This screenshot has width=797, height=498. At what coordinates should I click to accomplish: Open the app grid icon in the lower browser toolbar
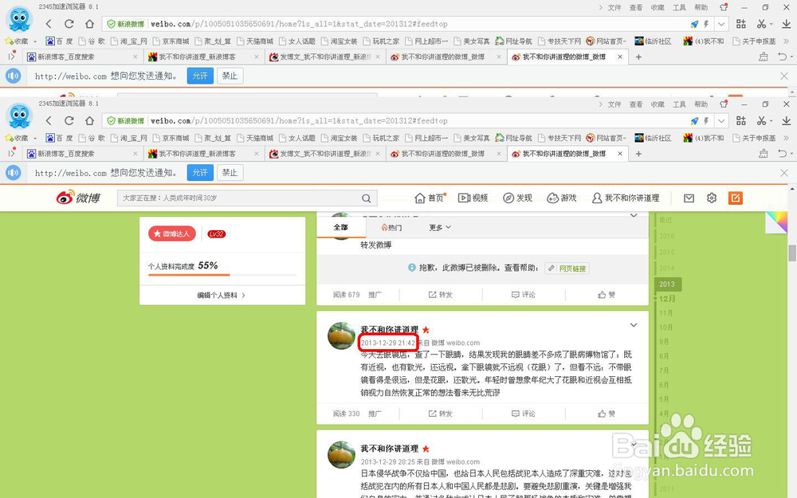coord(741,120)
